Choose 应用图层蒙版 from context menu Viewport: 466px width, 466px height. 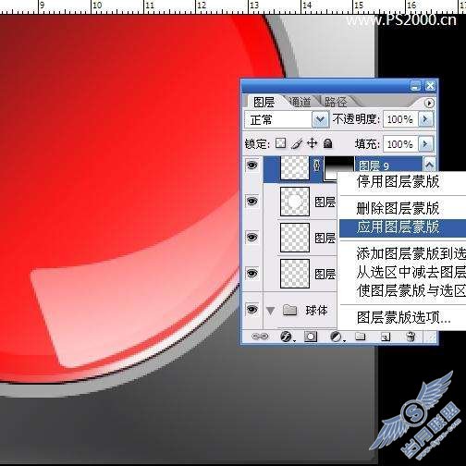click(x=402, y=227)
